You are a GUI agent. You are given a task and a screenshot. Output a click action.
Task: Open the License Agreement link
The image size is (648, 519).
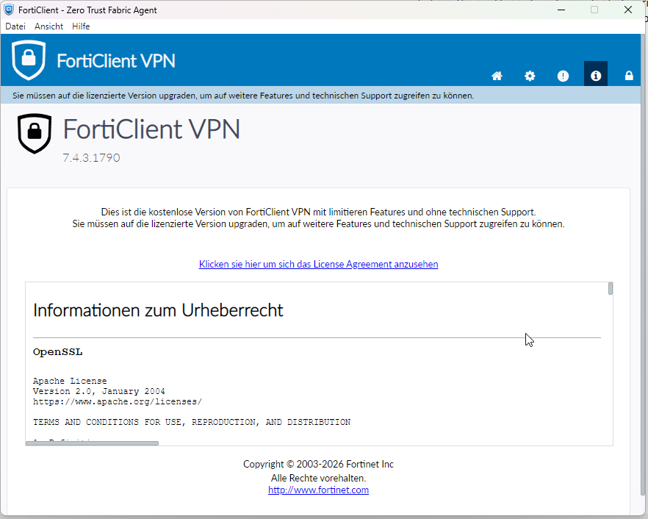pyautogui.click(x=318, y=264)
